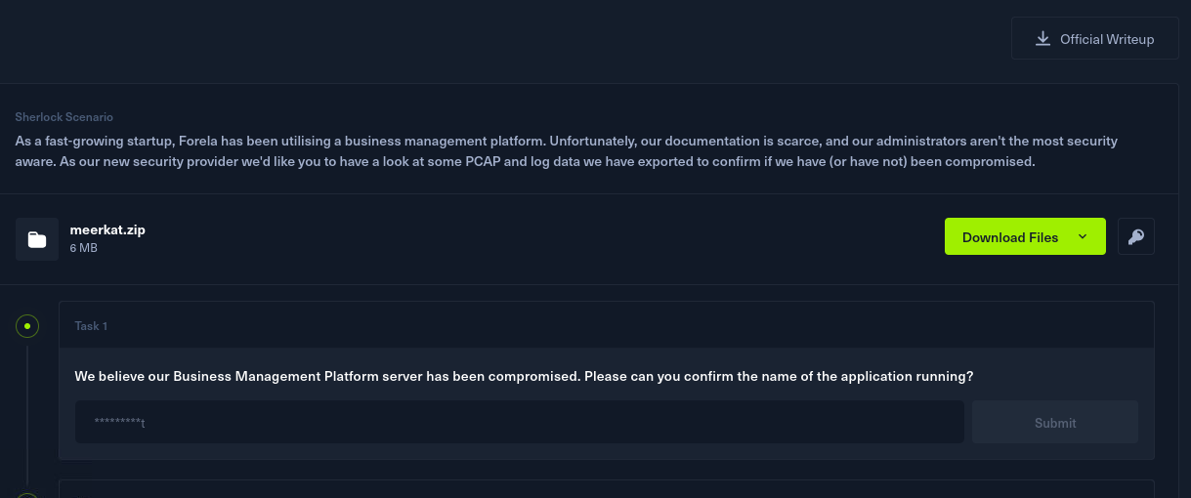The height and width of the screenshot is (498, 1191).
Task: Click the scenario description paragraph about Forela
Action: click(x=567, y=151)
